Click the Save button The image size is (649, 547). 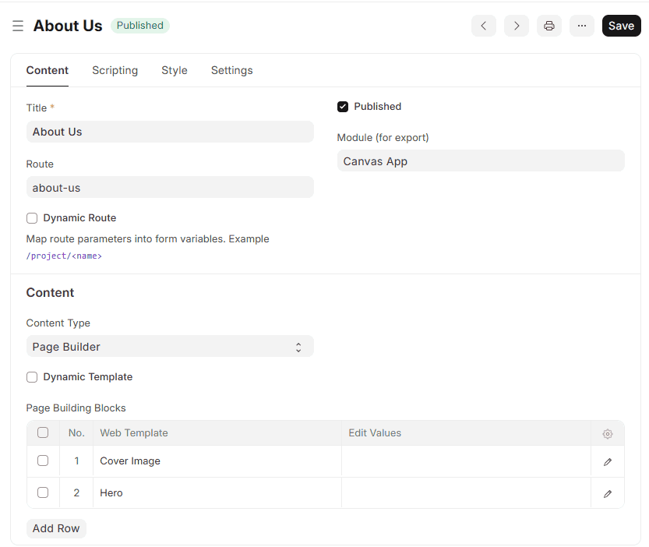pos(621,26)
